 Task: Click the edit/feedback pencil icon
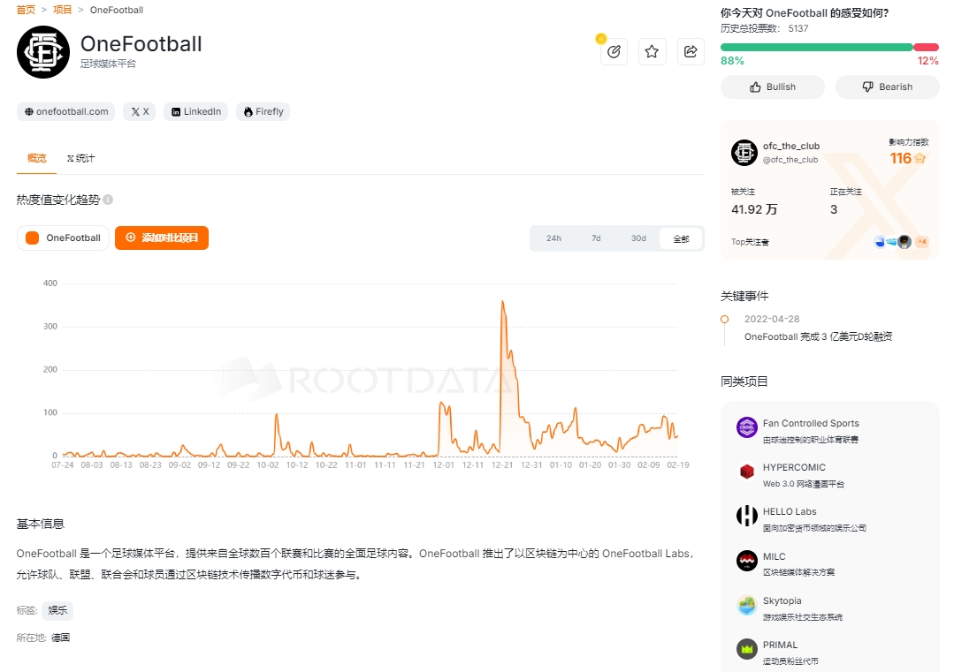[x=614, y=52]
